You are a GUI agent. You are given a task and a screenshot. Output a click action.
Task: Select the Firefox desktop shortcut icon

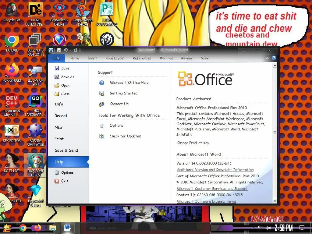pos(12,73)
